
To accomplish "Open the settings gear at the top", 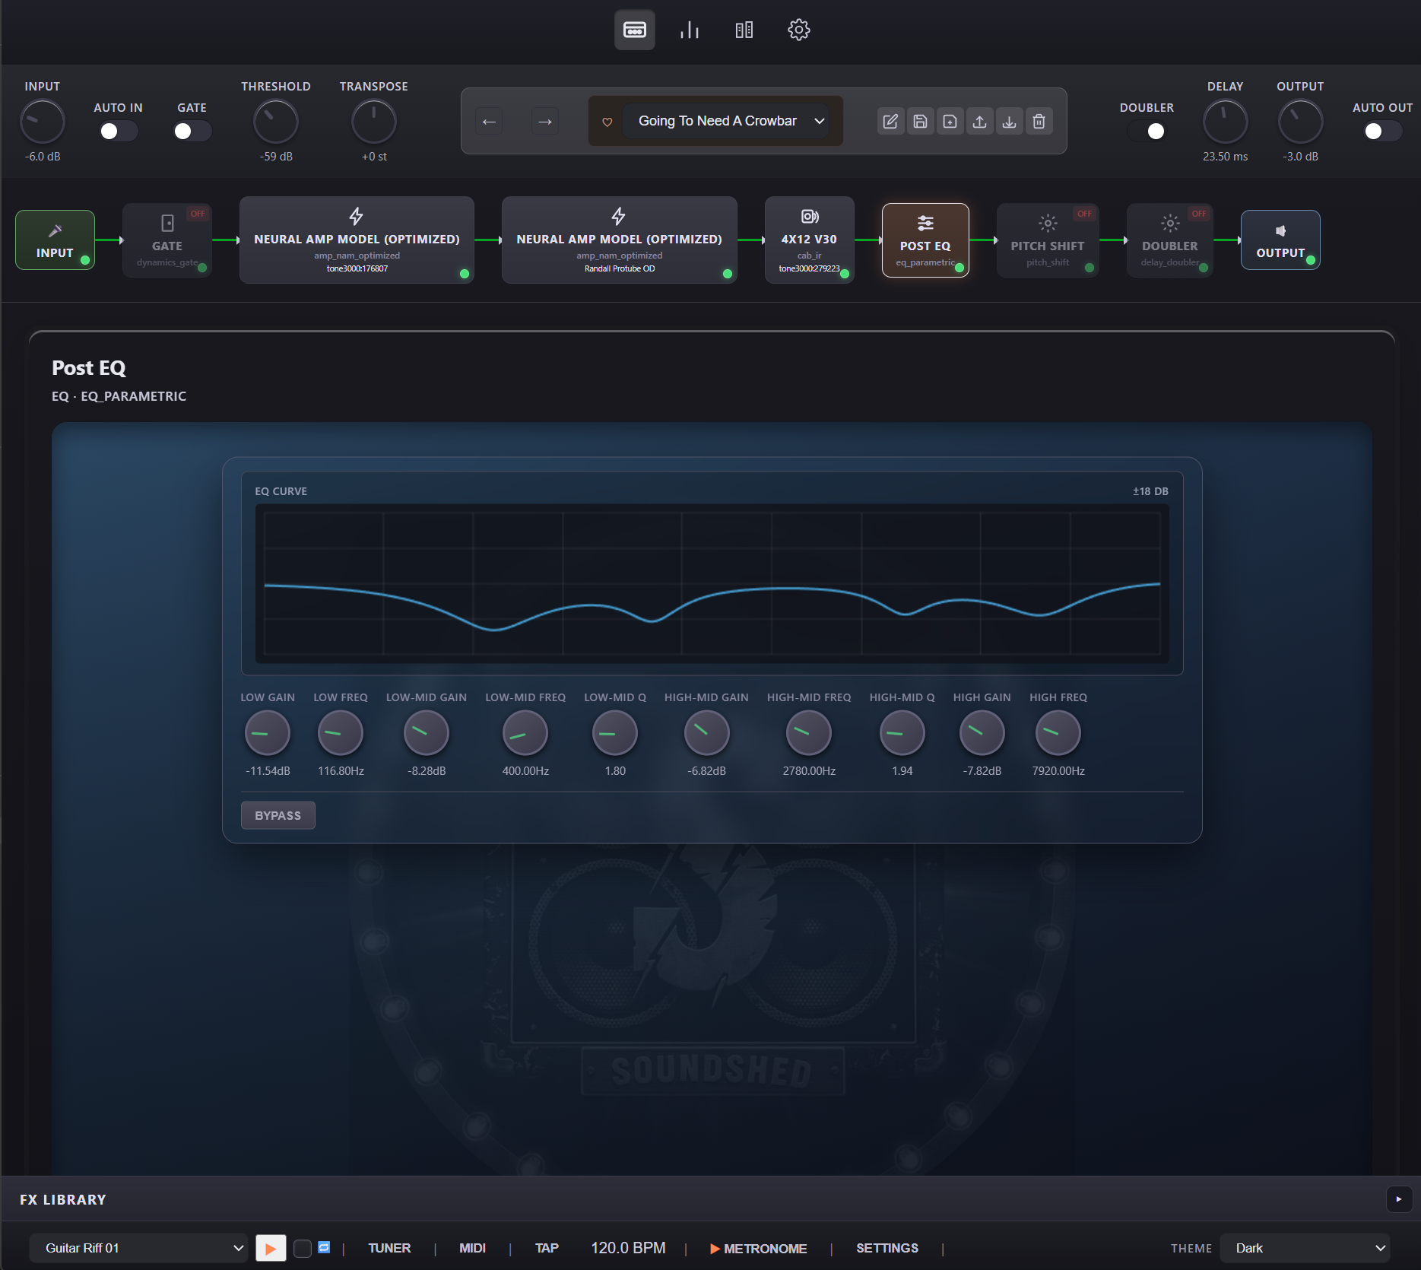I will click(x=798, y=30).
